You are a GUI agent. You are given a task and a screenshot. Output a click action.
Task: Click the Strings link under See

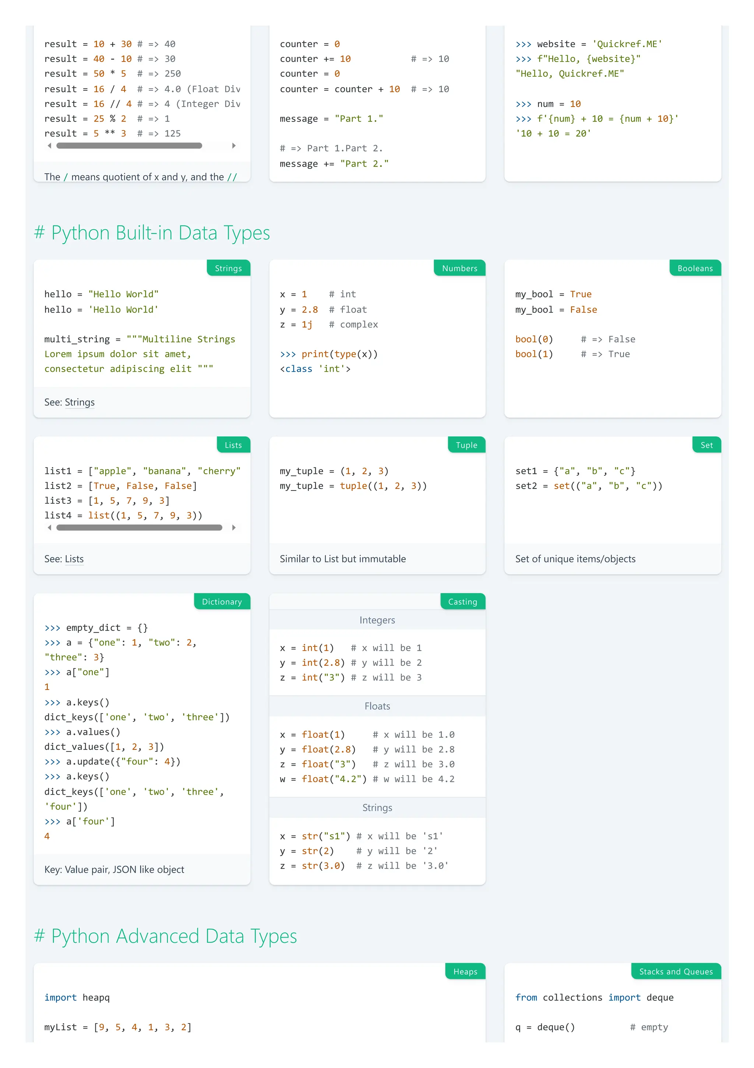80,402
